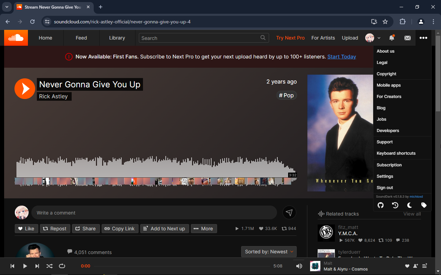Open the track's More options menu

[204, 229]
